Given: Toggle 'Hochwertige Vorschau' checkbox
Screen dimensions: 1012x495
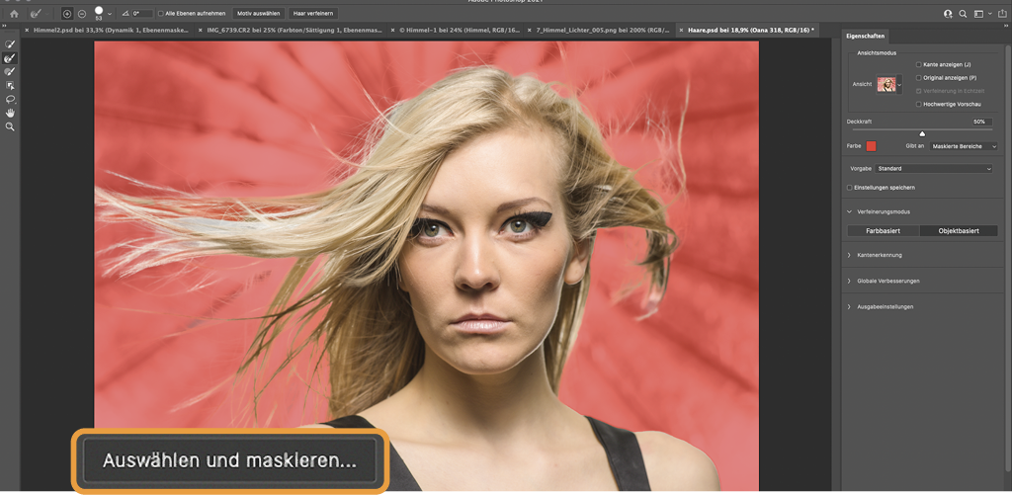Looking at the screenshot, I should [x=918, y=103].
